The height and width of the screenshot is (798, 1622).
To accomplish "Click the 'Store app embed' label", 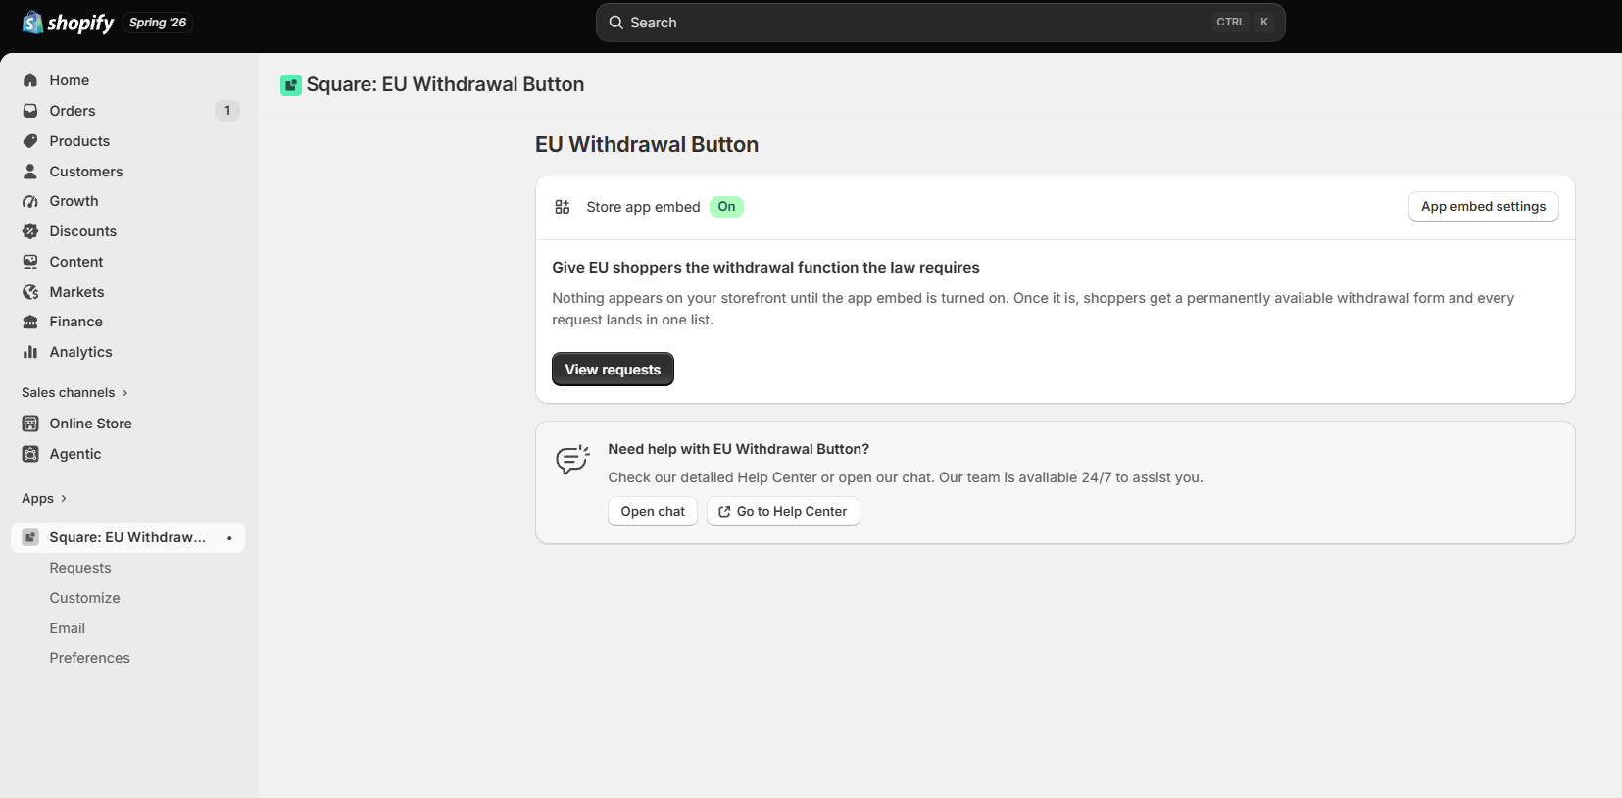I will [643, 207].
